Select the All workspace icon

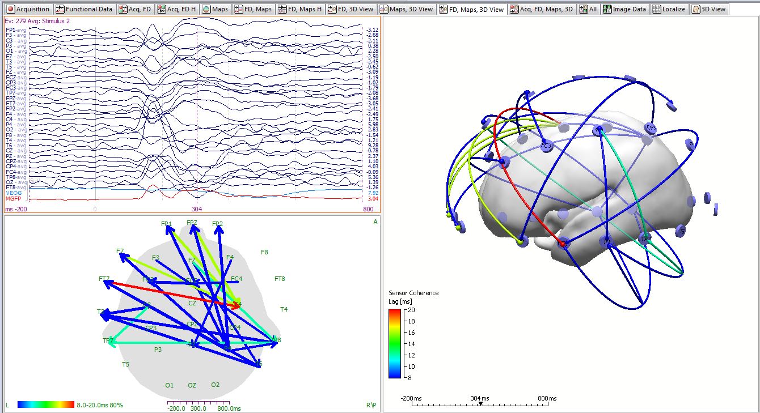point(586,8)
